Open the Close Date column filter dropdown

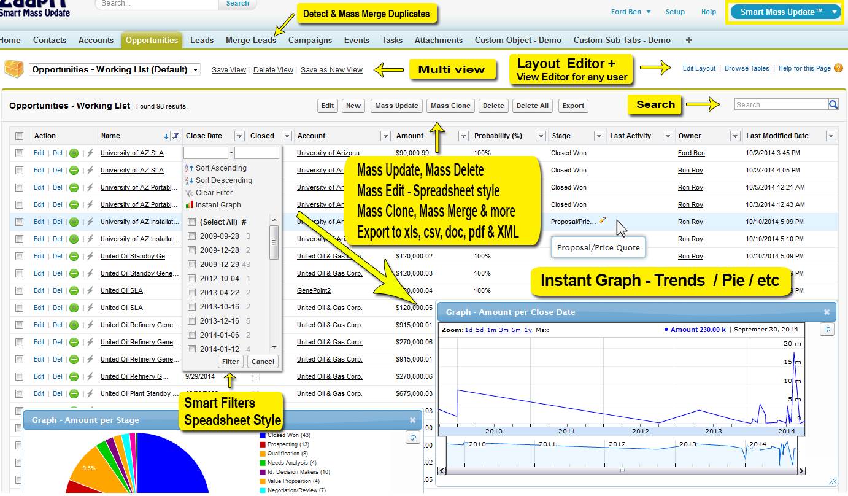point(239,136)
